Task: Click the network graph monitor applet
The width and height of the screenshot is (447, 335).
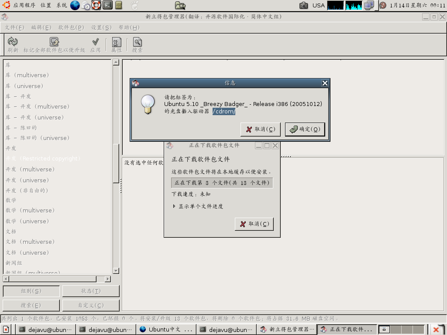Action: point(354,5)
